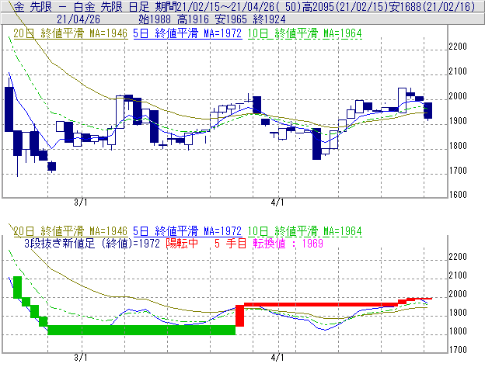Click the high value 高1916

click(193, 19)
